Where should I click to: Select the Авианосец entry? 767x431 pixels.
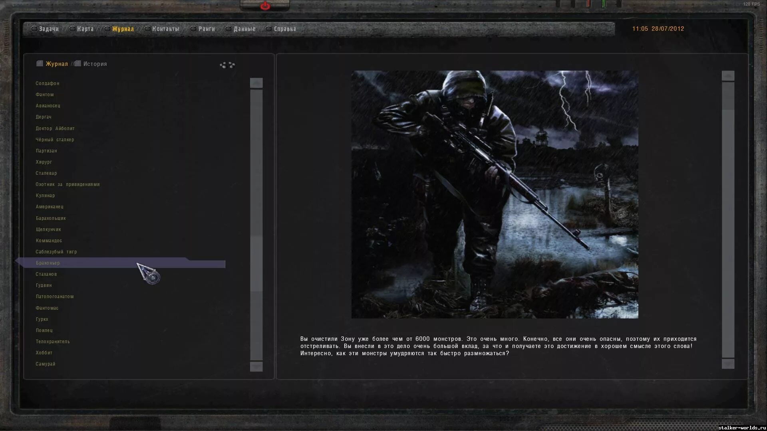coord(48,106)
